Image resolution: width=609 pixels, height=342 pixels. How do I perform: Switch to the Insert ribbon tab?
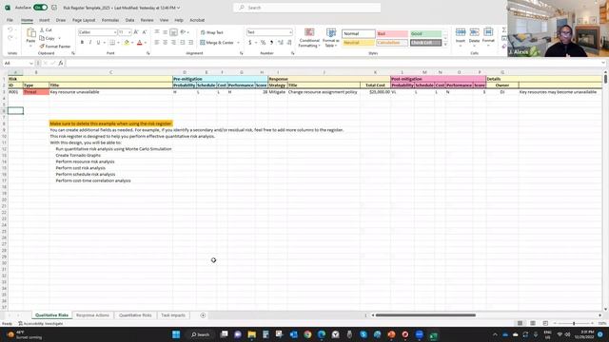(45, 20)
